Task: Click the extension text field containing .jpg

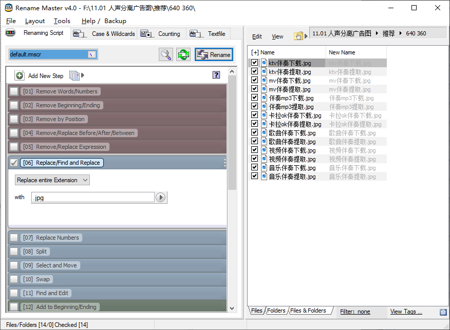Action: point(92,198)
